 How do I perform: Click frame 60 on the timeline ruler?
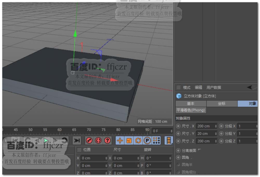point(60,130)
